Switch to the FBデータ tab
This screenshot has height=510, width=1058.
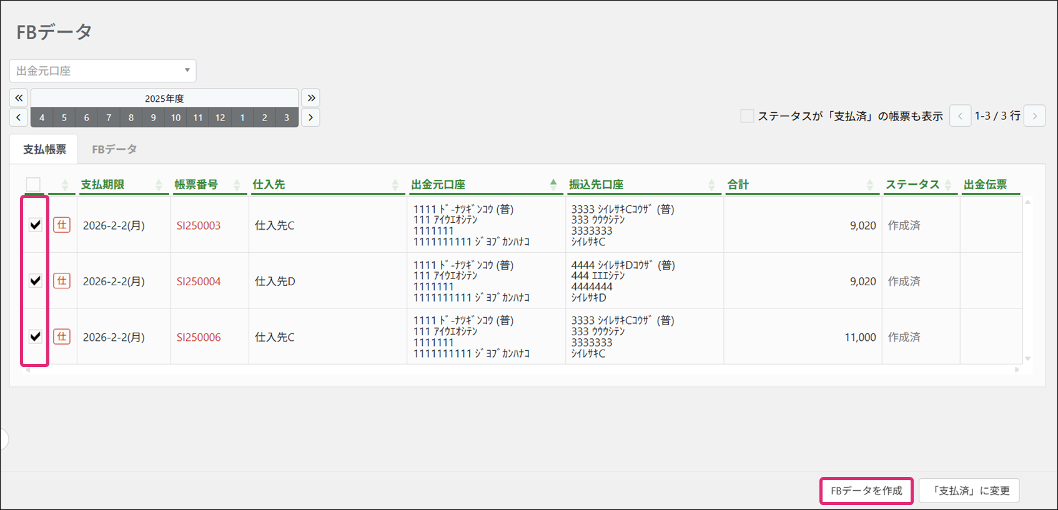coord(114,149)
